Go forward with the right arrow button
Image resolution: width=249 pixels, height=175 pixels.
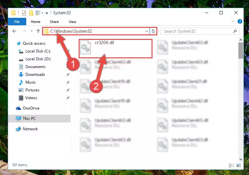coord(24,31)
